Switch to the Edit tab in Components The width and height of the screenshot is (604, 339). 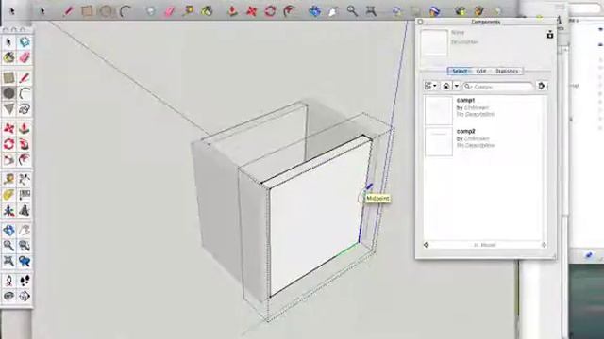coord(481,72)
